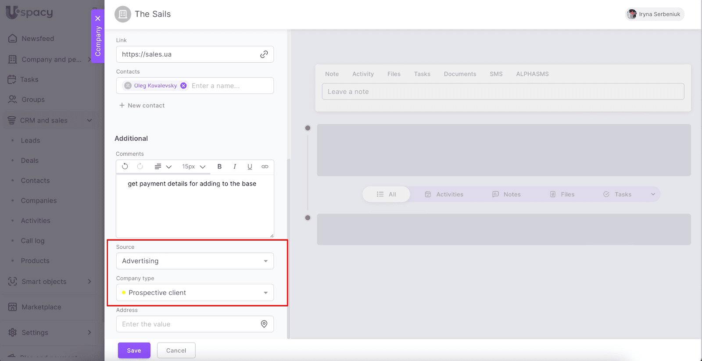Click the Cancel button
The width and height of the screenshot is (702, 361).
click(176, 350)
